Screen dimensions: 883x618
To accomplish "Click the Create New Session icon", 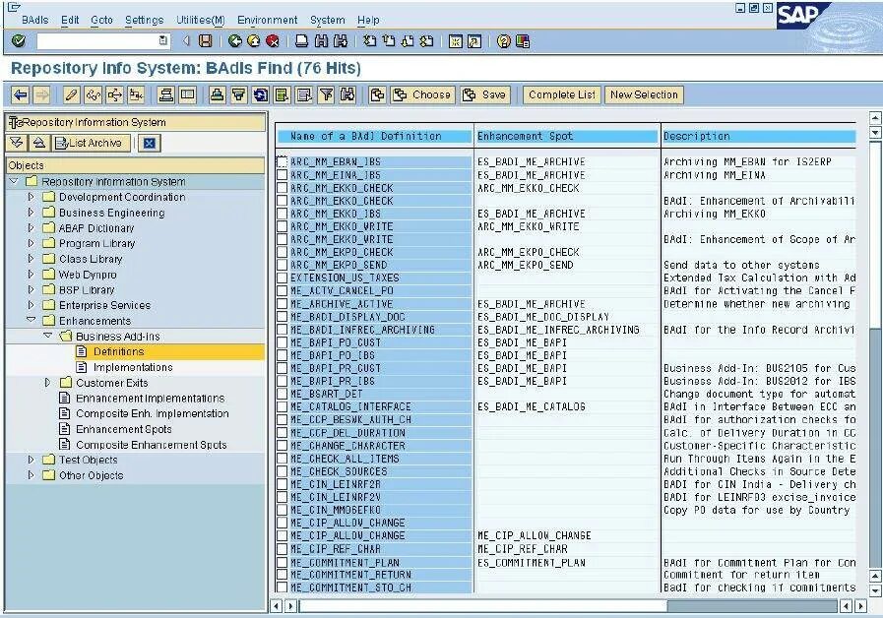I will (x=455, y=41).
